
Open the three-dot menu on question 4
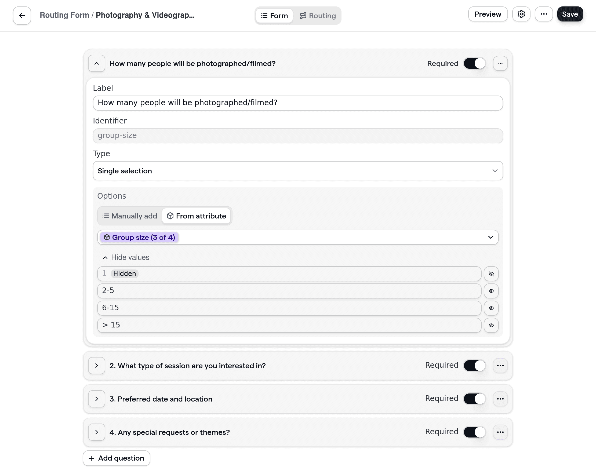pyautogui.click(x=500, y=432)
